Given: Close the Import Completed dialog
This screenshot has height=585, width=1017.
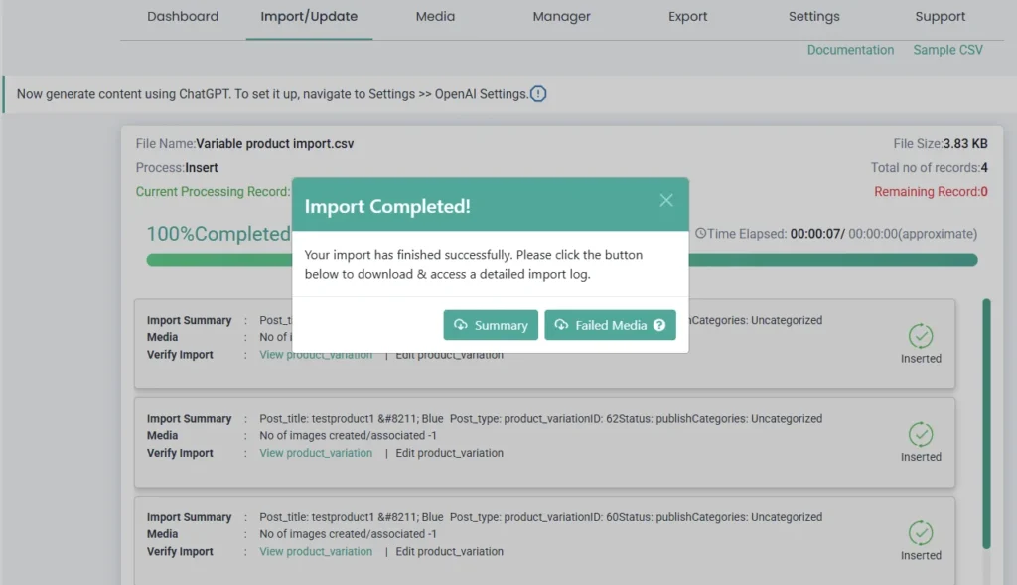Looking at the screenshot, I should [666, 201].
